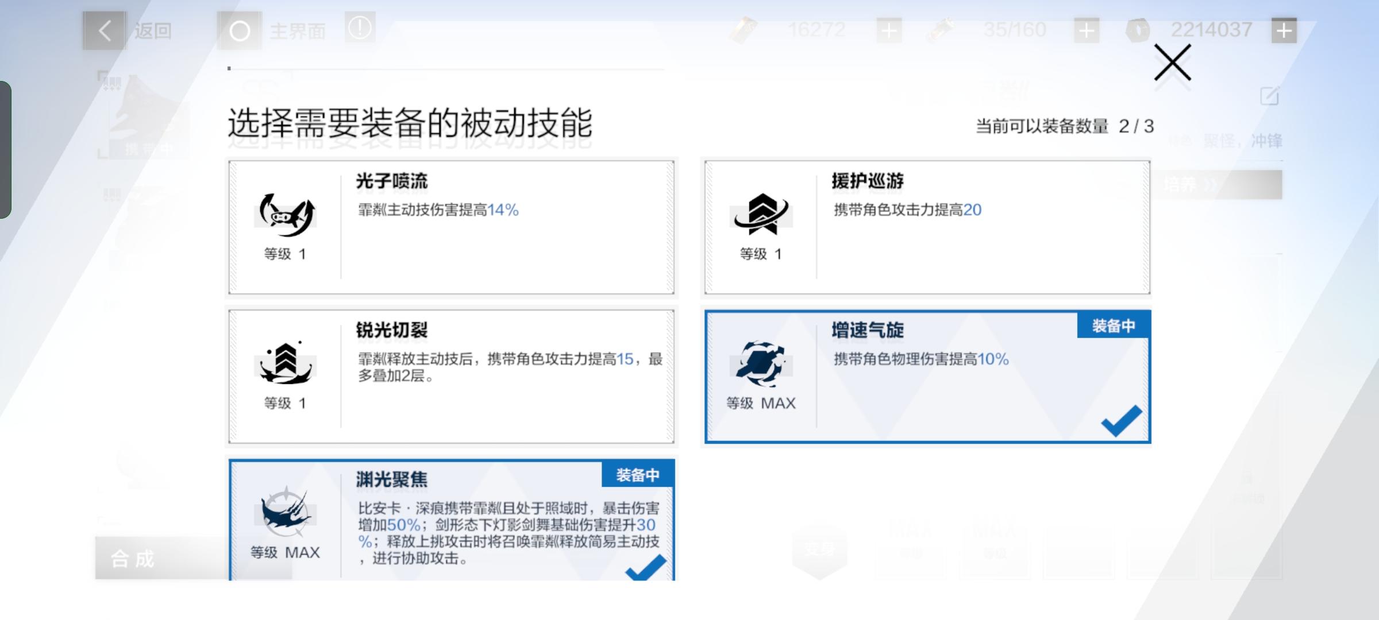Select the 渊光聚焦 skill title
This screenshot has height=620, width=1379.
[x=392, y=480]
